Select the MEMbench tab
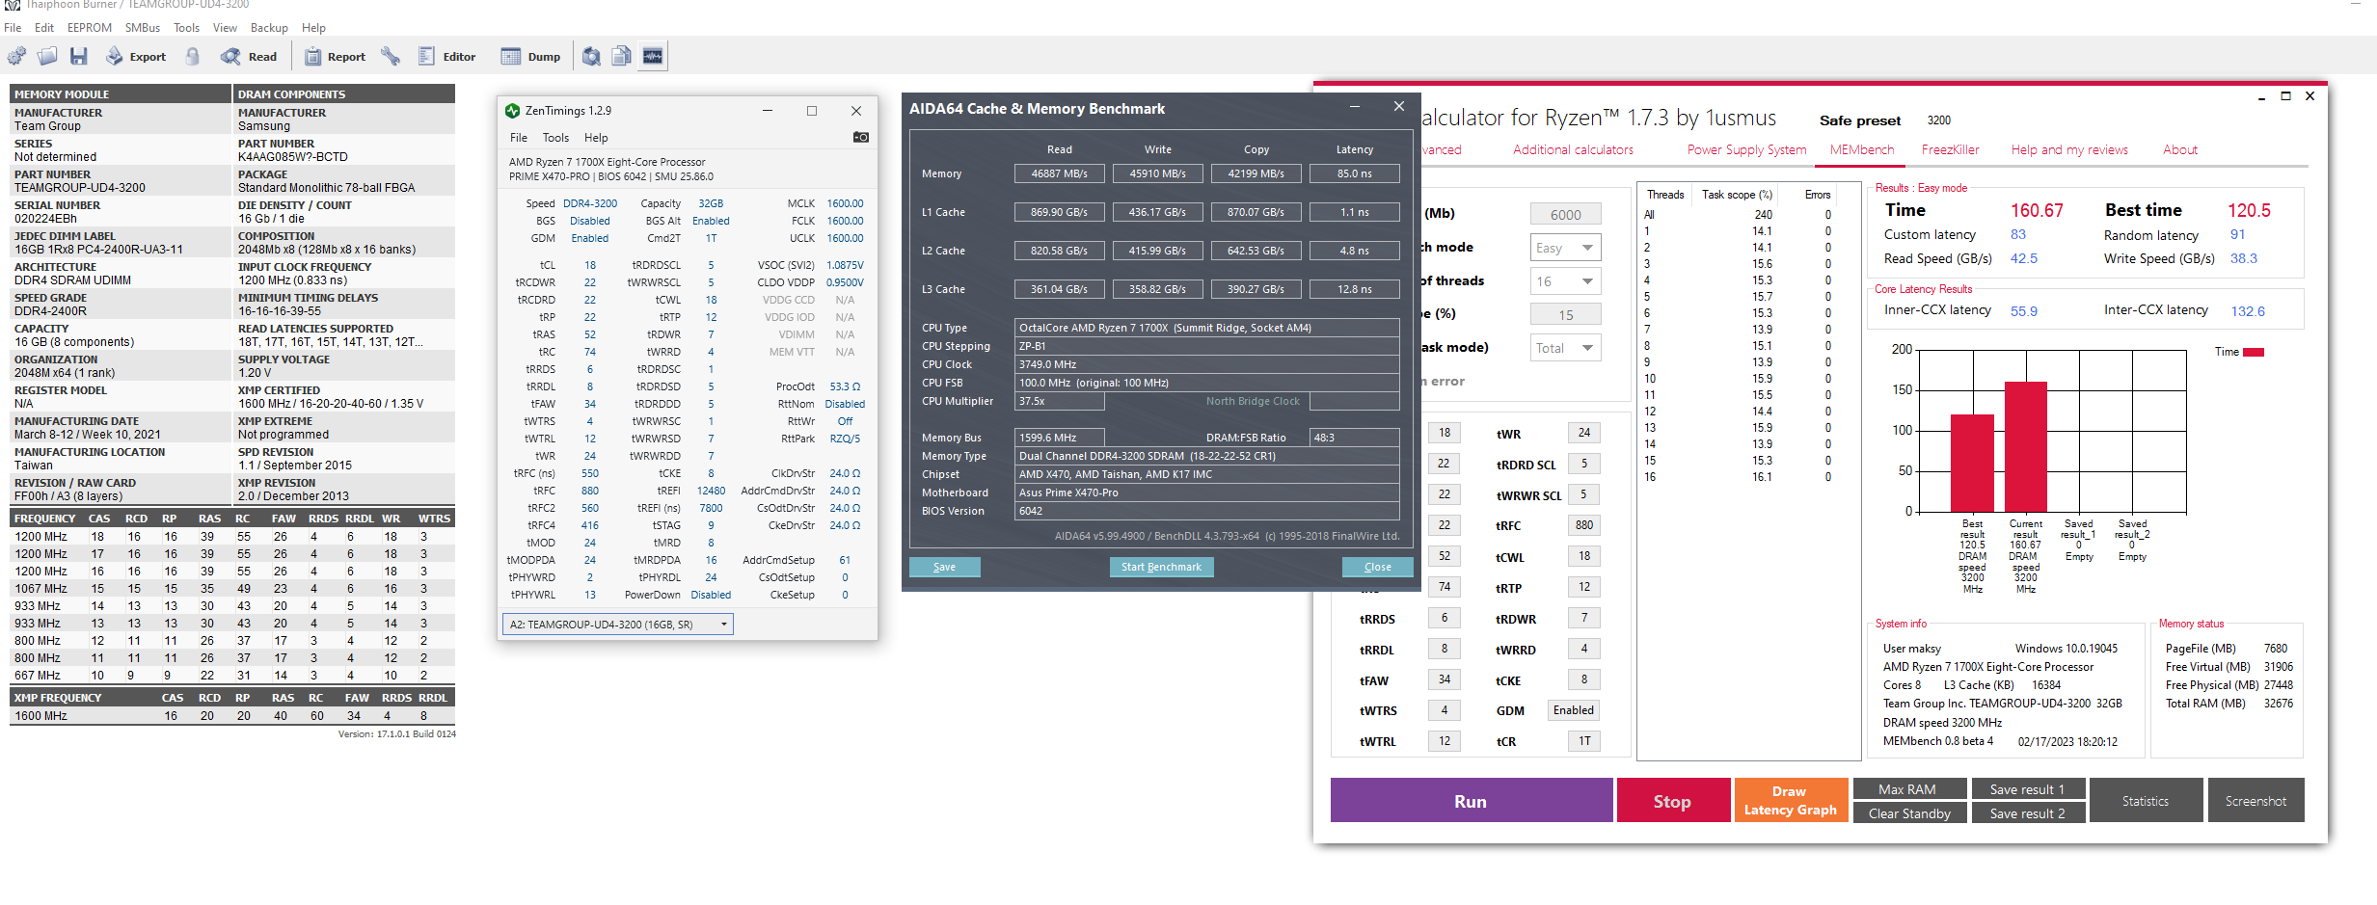The width and height of the screenshot is (2377, 905). (x=1862, y=150)
